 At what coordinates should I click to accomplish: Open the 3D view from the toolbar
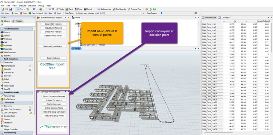tap(52, 9)
